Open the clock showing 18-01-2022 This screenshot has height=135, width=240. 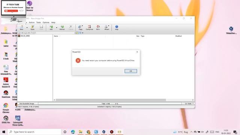[226, 132]
